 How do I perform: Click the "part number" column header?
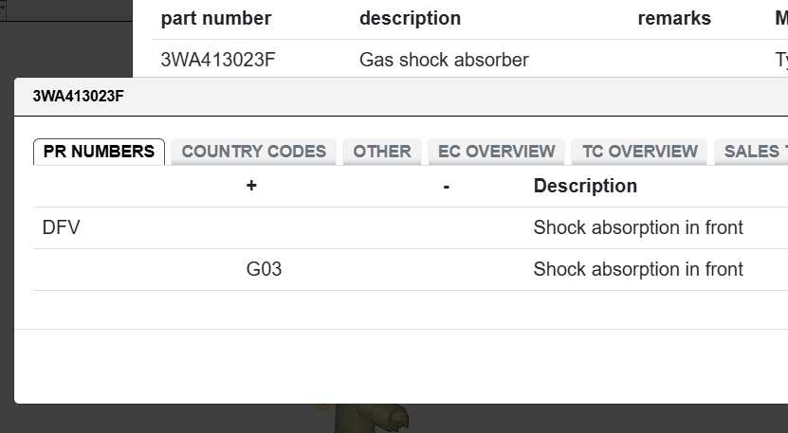(216, 18)
